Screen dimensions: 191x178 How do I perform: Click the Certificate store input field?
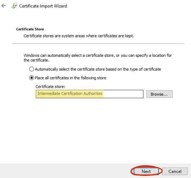coord(89,94)
